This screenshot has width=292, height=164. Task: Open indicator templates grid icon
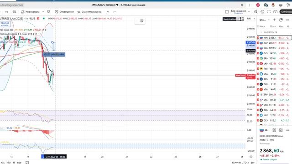[x=49, y=12]
